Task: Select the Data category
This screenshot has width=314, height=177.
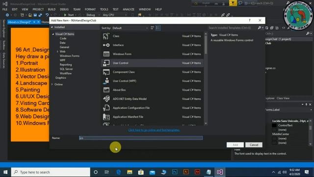Action: click(x=62, y=43)
